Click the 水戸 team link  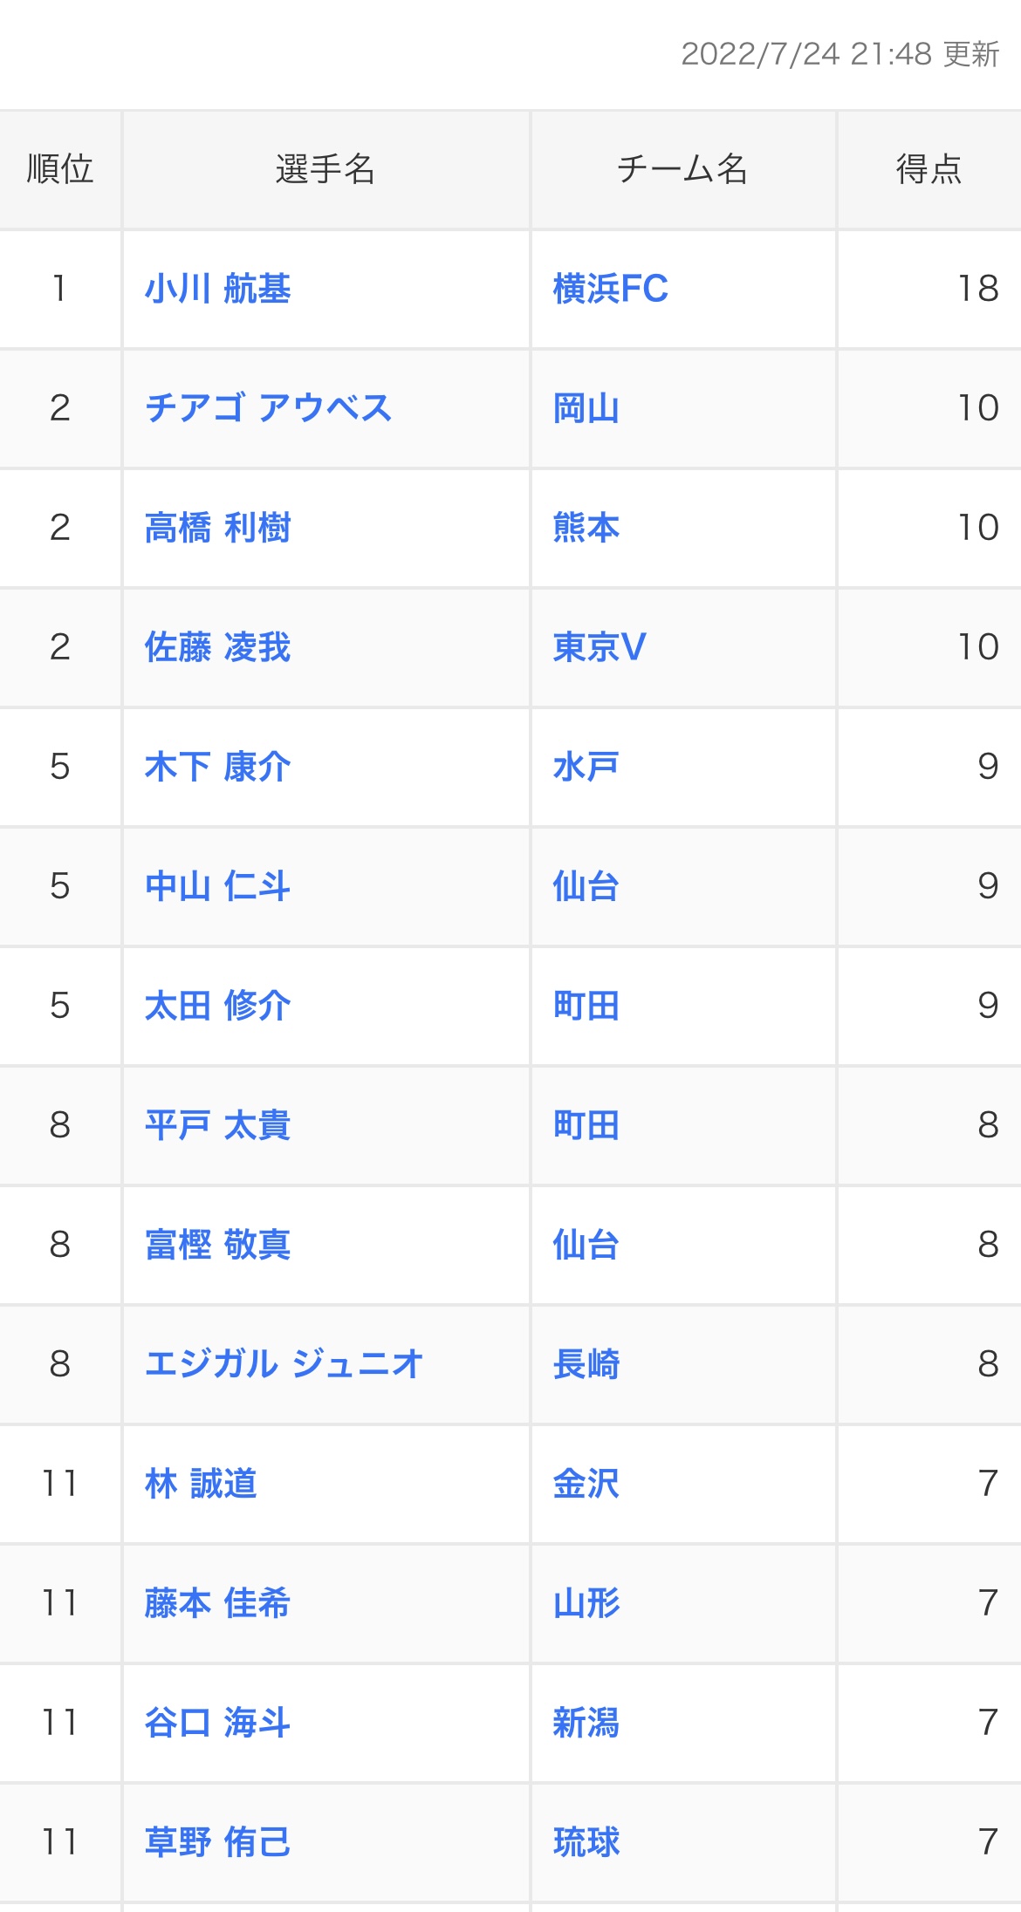pyautogui.click(x=586, y=767)
